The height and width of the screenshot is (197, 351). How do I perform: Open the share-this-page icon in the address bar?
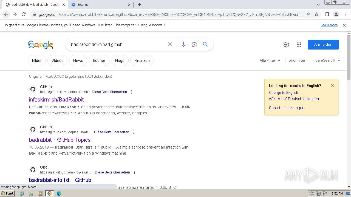308,14
